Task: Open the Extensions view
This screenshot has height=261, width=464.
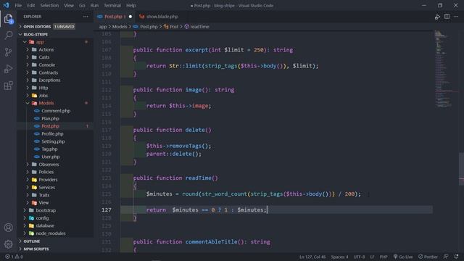Action: point(8,86)
